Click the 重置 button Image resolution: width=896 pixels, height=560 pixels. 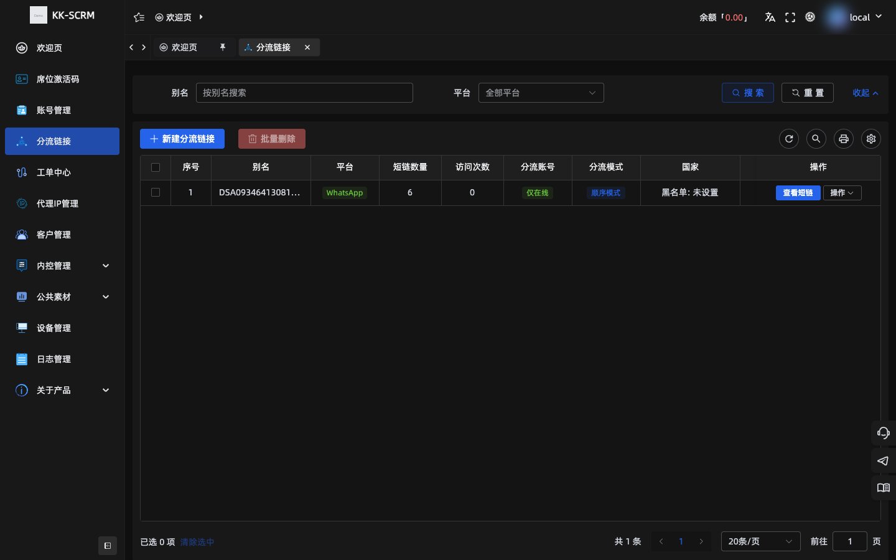pos(808,93)
